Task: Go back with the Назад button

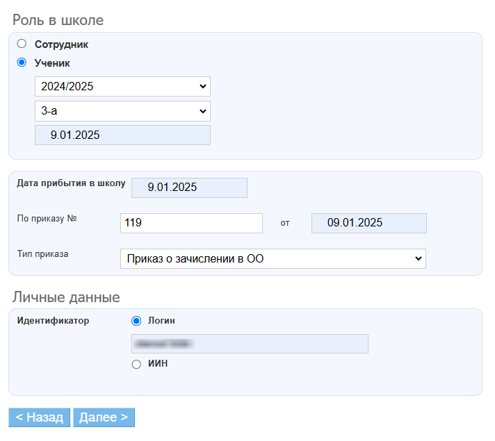Action: pyautogui.click(x=40, y=417)
